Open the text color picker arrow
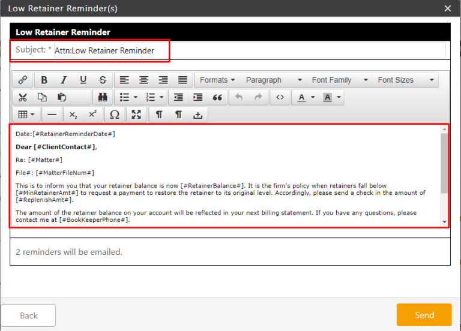 pyautogui.click(x=313, y=97)
